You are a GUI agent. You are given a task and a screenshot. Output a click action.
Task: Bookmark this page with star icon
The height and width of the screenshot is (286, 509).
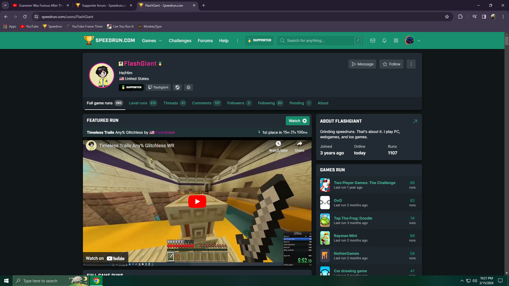[x=447, y=17]
